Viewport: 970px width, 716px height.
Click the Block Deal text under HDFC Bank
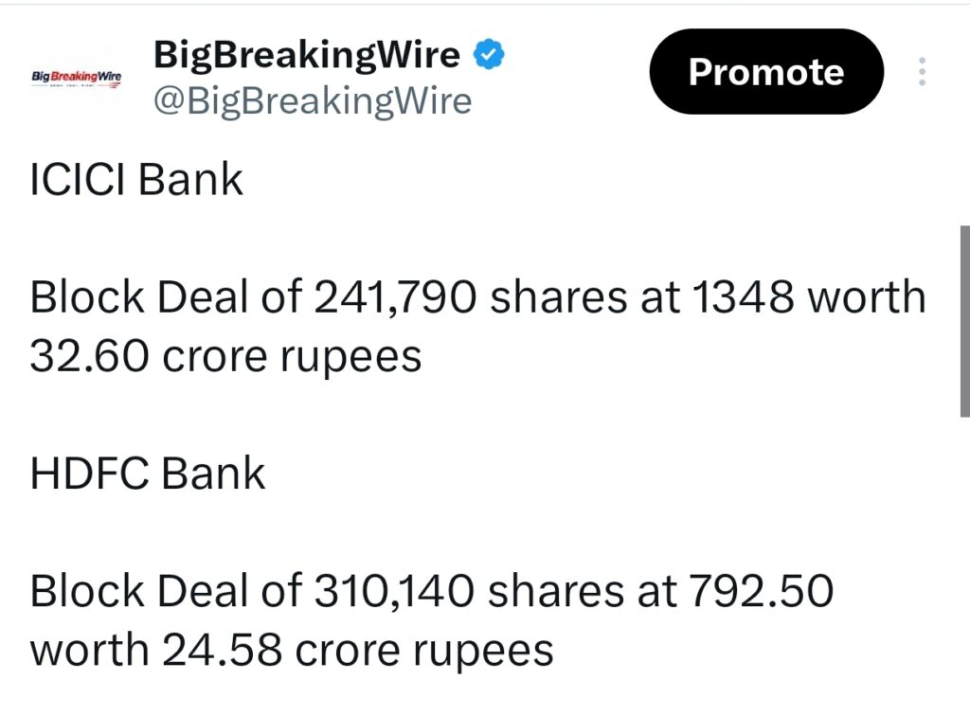click(118, 590)
